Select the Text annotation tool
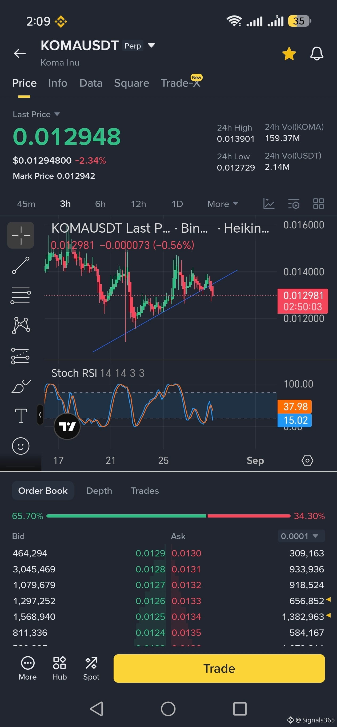This screenshot has width=337, height=727. [21, 416]
